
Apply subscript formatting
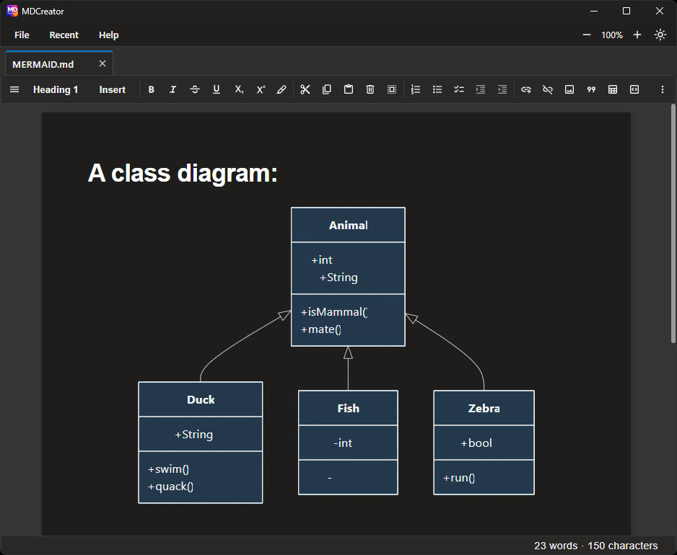[239, 89]
